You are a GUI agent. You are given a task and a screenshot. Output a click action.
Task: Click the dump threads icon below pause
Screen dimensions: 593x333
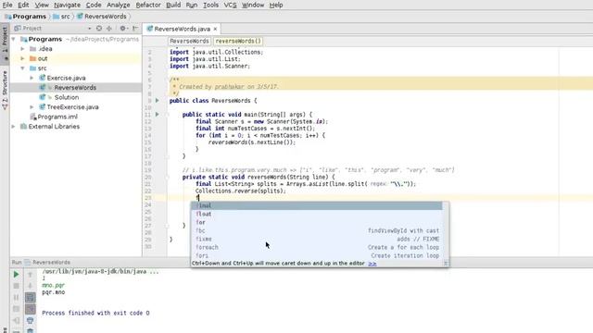pyautogui.click(x=16, y=309)
